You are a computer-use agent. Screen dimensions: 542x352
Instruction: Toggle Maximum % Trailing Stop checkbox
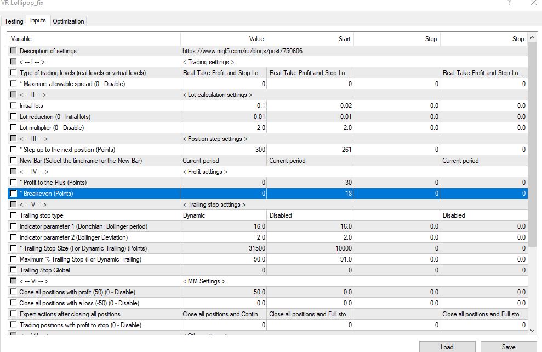click(13, 259)
